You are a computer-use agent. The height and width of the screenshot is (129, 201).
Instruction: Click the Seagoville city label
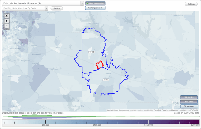(25, 61)
